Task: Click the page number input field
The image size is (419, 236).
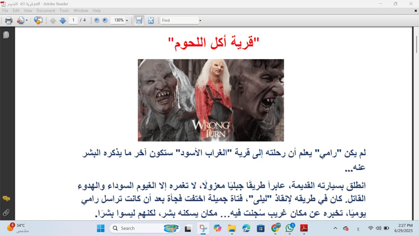Action: 73,20
